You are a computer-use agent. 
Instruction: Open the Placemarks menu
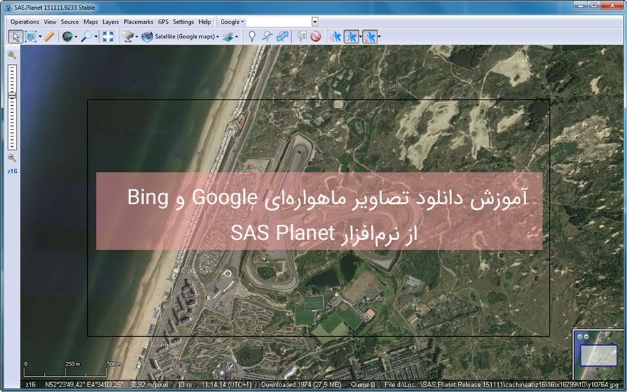click(138, 22)
